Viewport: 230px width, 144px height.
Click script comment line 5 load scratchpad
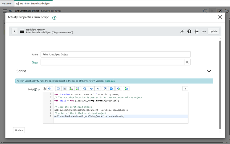(x=73, y=107)
